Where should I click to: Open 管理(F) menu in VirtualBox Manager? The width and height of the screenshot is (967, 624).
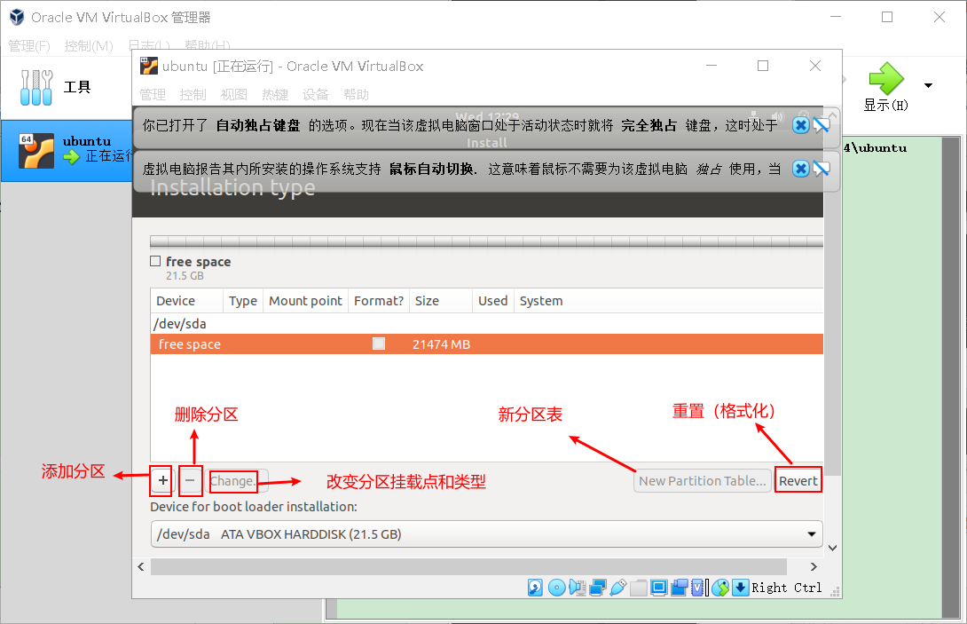tap(29, 45)
